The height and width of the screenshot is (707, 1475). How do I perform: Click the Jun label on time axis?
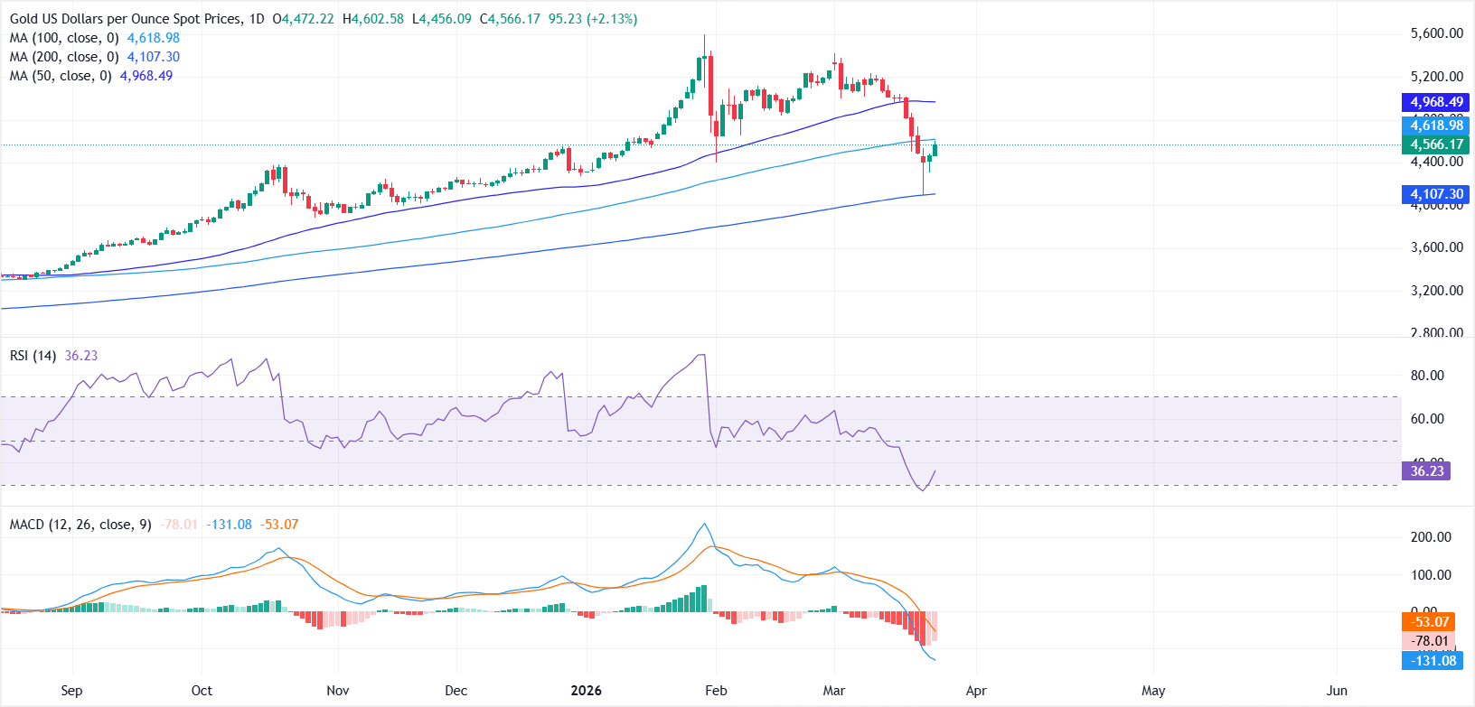tap(1337, 691)
